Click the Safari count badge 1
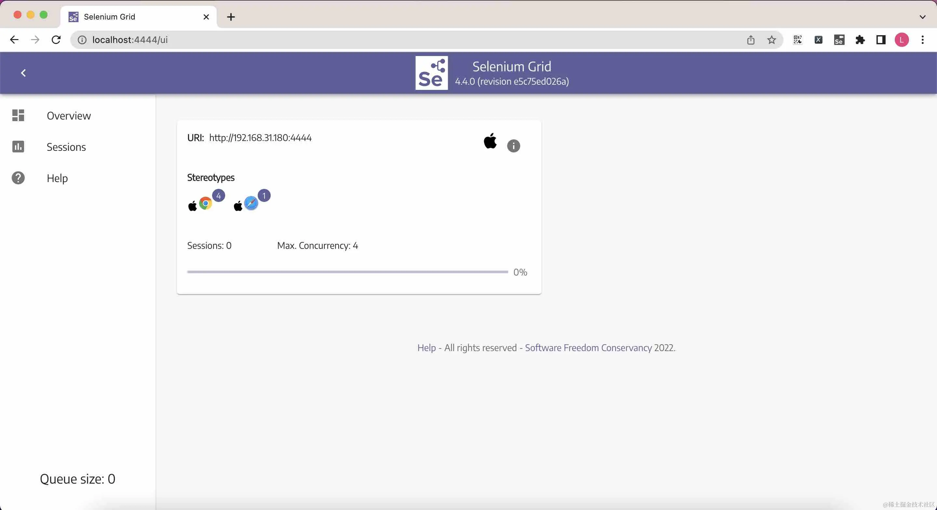 pos(264,196)
